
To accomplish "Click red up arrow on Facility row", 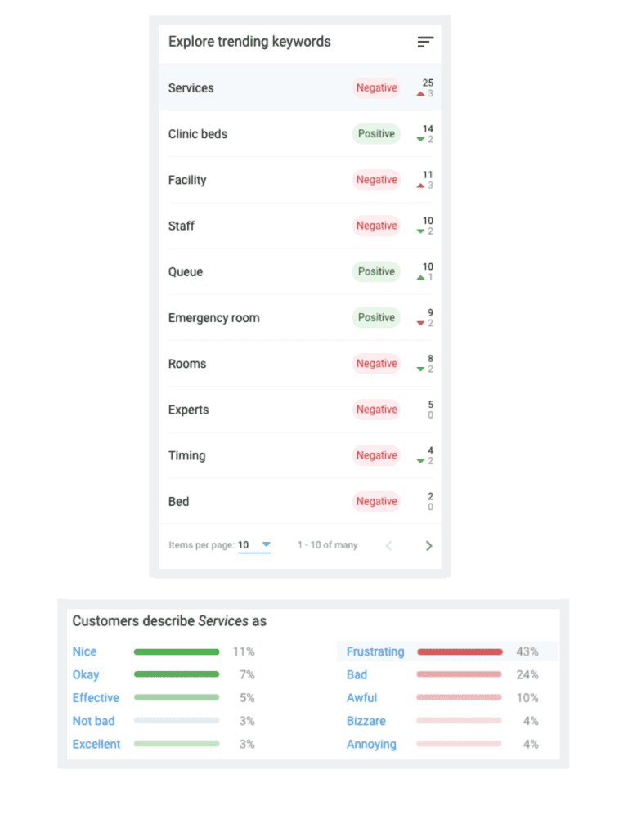I will click(420, 186).
